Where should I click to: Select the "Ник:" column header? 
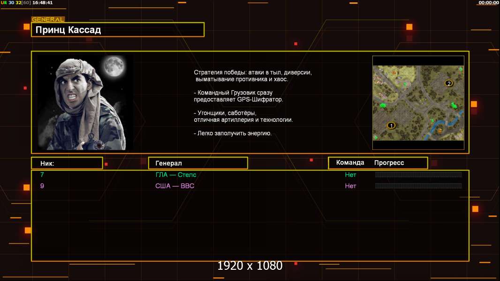pos(67,163)
